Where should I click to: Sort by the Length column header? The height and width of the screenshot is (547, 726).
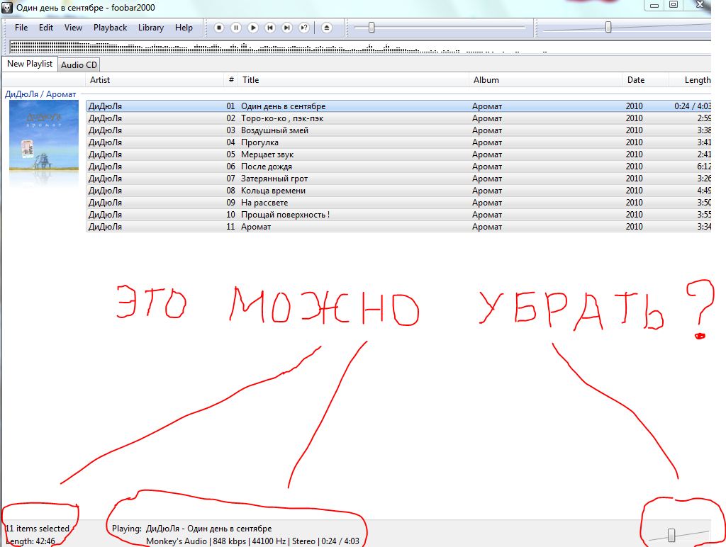[x=691, y=80]
